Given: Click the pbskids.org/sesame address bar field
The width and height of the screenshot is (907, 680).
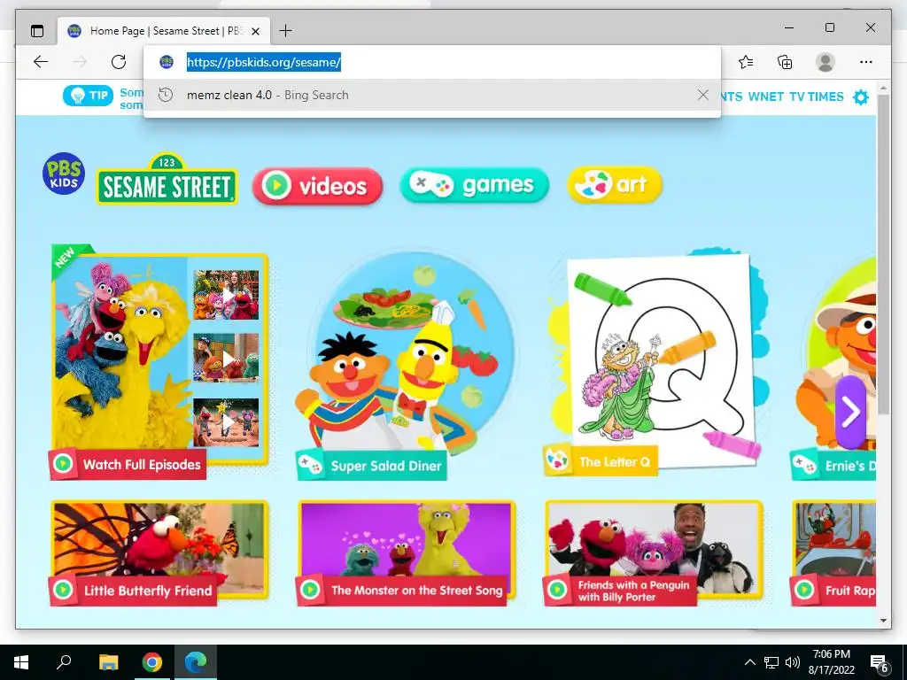Looking at the screenshot, I should [x=432, y=62].
